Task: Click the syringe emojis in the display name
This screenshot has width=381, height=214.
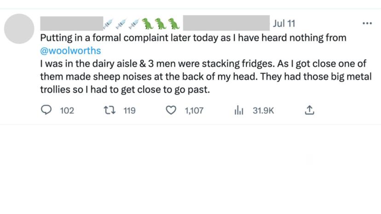Action: tap(121, 23)
